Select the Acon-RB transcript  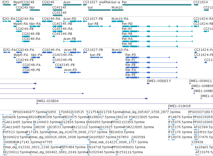pos(72,41)
